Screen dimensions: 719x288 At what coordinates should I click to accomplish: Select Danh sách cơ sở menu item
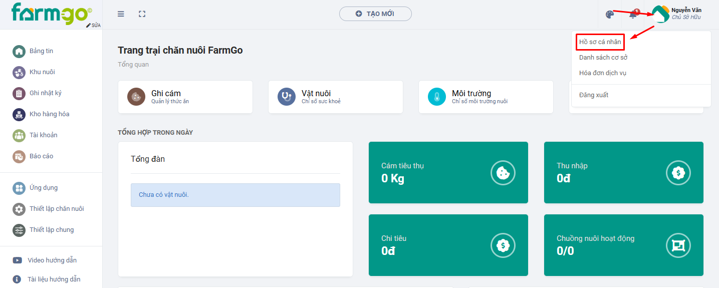coord(603,58)
